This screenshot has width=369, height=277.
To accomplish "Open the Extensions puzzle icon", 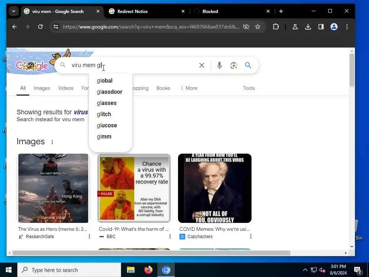I will click(276, 27).
